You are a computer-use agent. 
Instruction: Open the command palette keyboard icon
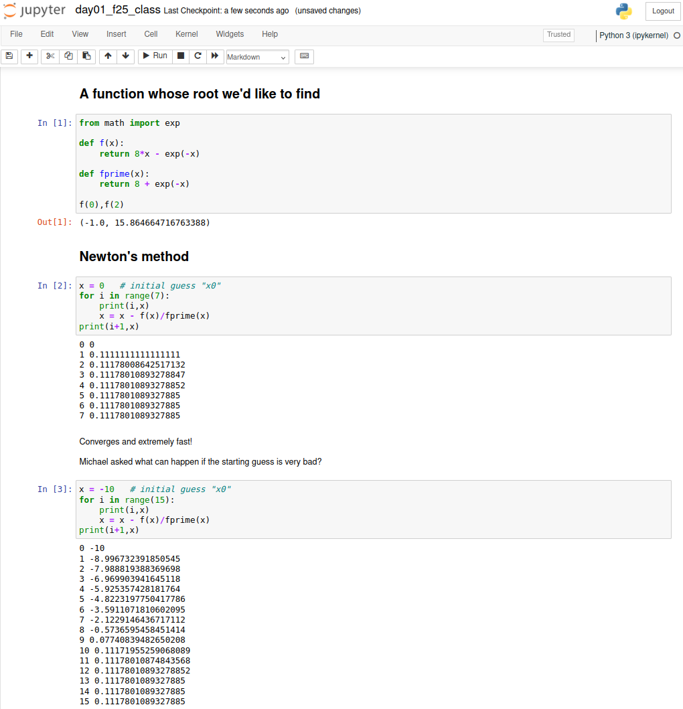point(304,56)
